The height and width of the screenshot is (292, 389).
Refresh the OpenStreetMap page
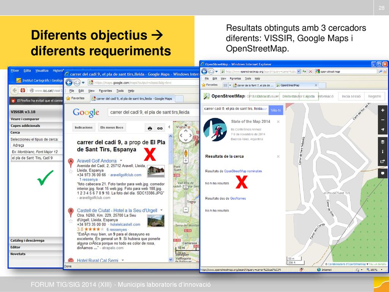[304, 71]
